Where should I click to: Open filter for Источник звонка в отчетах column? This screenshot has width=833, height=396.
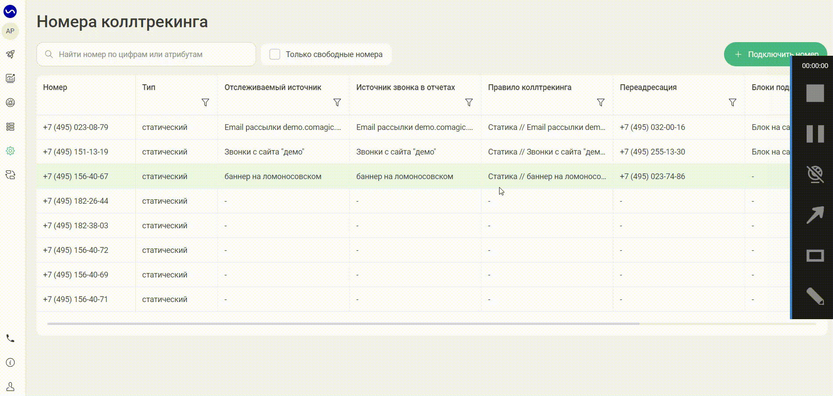coord(469,102)
